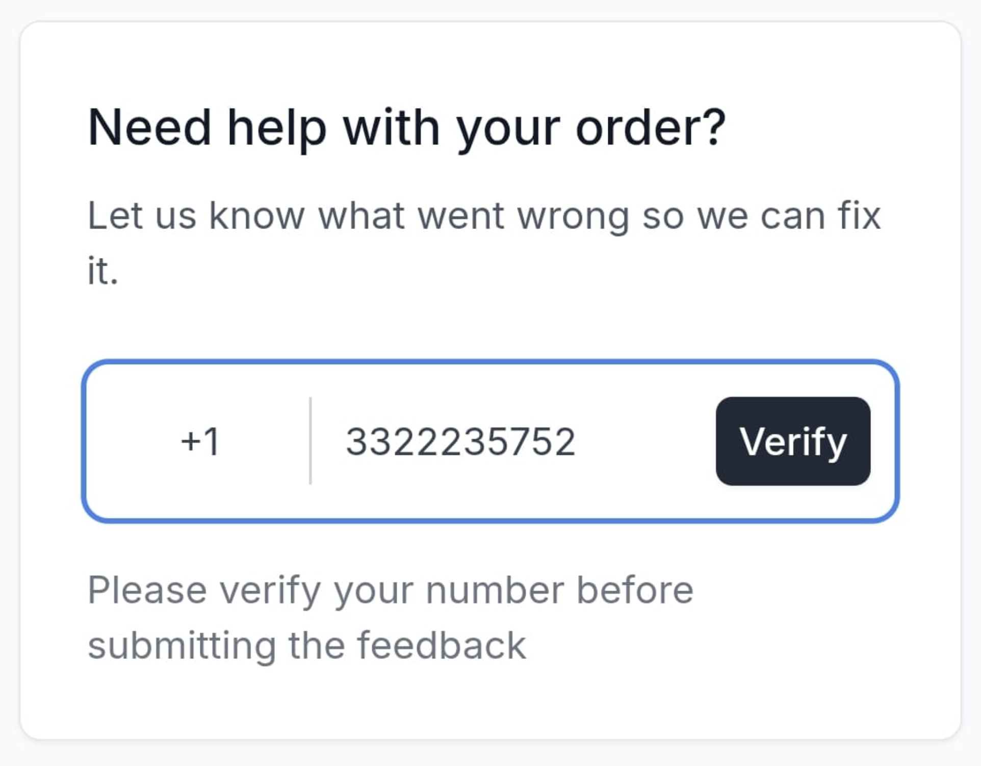The width and height of the screenshot is (981, 766).
Task: Click the vertical divider beside the +1 code
Action: [x=311, y=441]
